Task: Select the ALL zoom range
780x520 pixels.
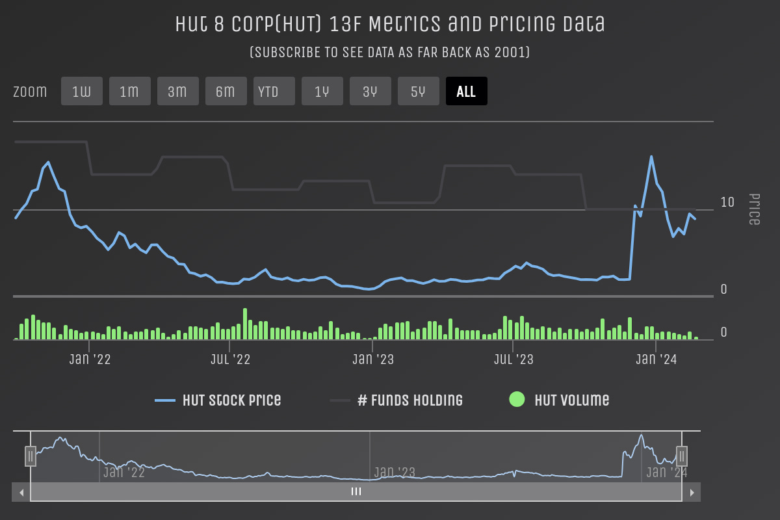Action: click(467, 91)
